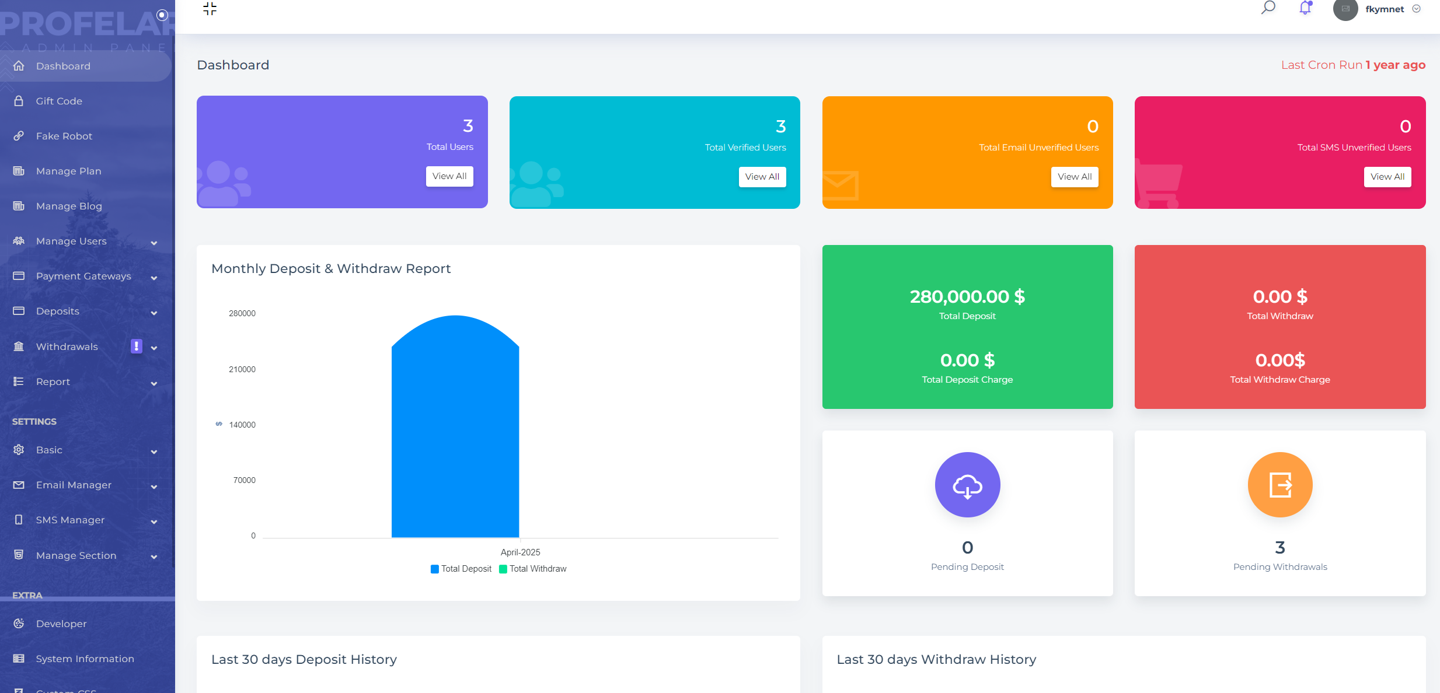
Task: Click View All under Total Users
Action: click(449, 176)
